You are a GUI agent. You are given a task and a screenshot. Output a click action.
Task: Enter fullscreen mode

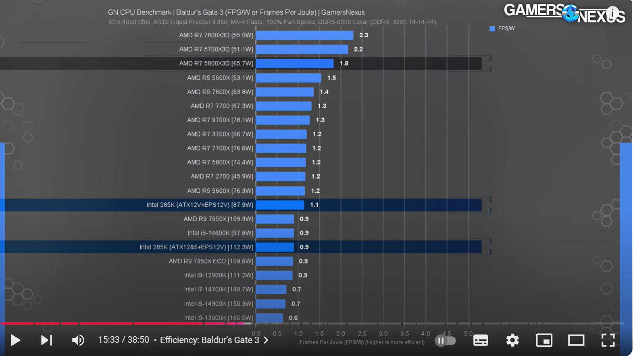pos(608,340)
